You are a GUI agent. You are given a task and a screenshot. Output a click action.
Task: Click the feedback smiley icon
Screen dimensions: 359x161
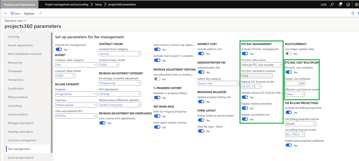tap(348, 5)
